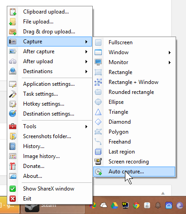This screenshot has height=214, width=186.
Task: Show hidden tray icons arrow
Action: tap(163, 193)
